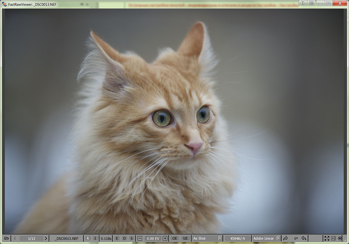Toggle OE overexposure indication
Viewport: 349px width, 244px height.
[175, 238]
